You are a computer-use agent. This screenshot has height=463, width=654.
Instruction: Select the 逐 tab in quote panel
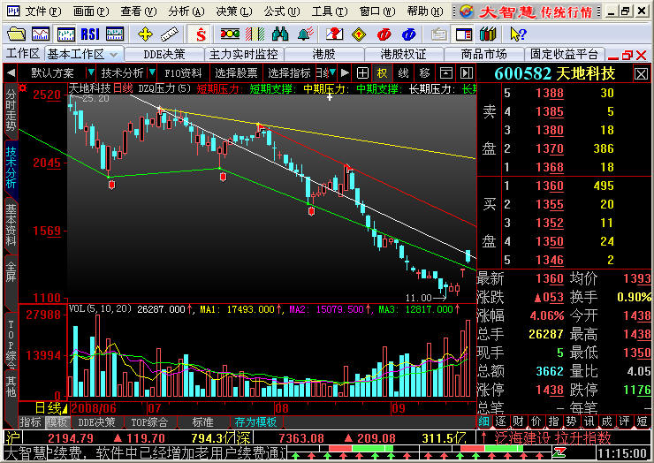[500, 421]
